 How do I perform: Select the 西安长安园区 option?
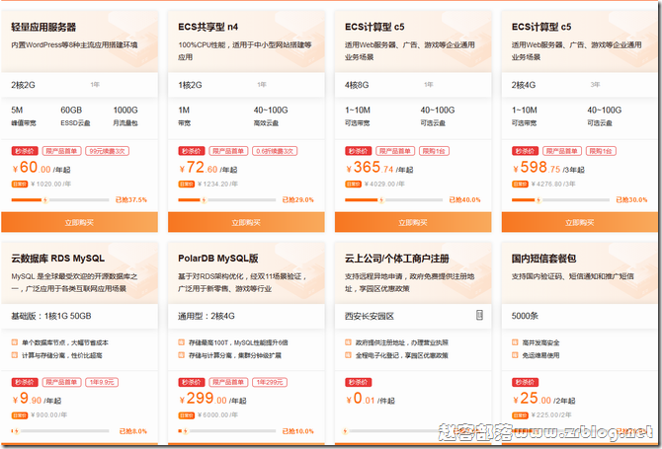(x=413, y=316)
